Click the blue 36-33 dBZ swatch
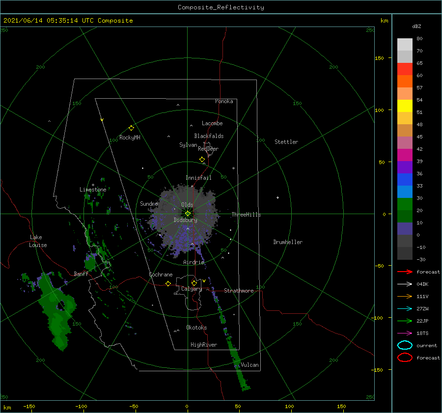Image resolution: width=442 pixels, height=413 pixels. point(405,180)
